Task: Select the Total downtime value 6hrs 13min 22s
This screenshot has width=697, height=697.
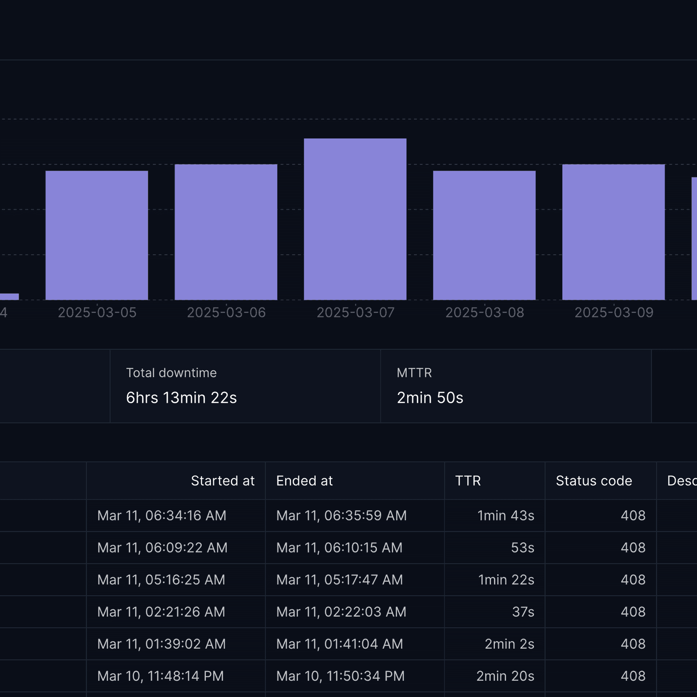Action: pyautogui.click(x=181, y=398)
